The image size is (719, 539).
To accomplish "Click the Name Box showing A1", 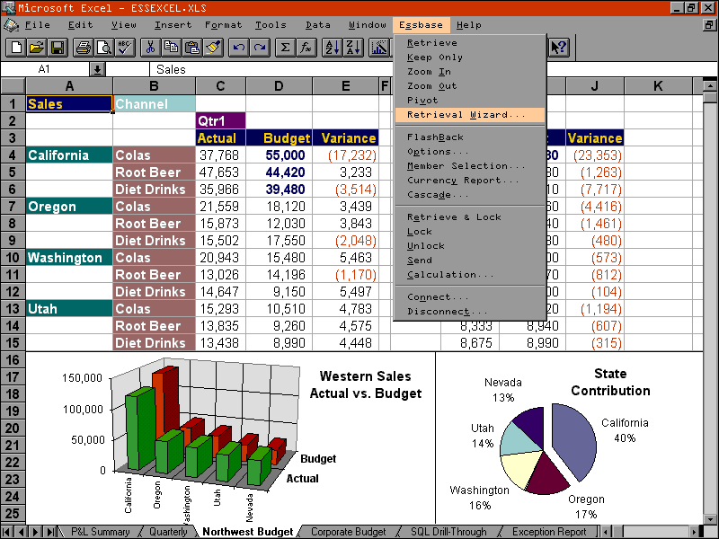I will pyautogui.click(x=44, y=70).
